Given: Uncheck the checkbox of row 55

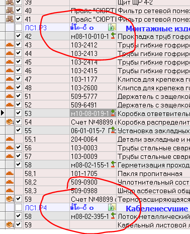Looking at the screenshot, I should pyautogui.click(x=19, y=130).
